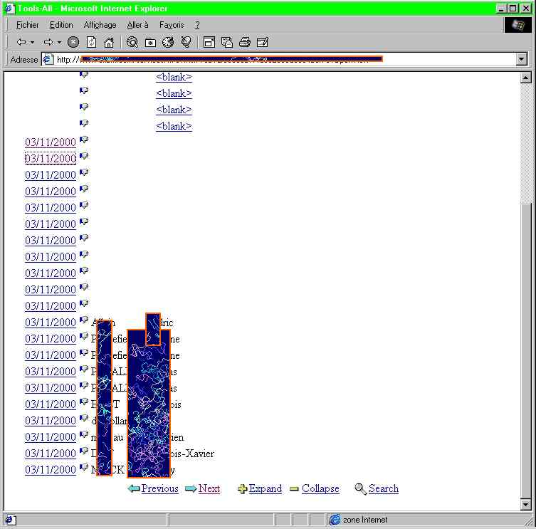Open the Forward history dropdown arrow
This screenshot has width=536, height=529.
pos(59,43)
